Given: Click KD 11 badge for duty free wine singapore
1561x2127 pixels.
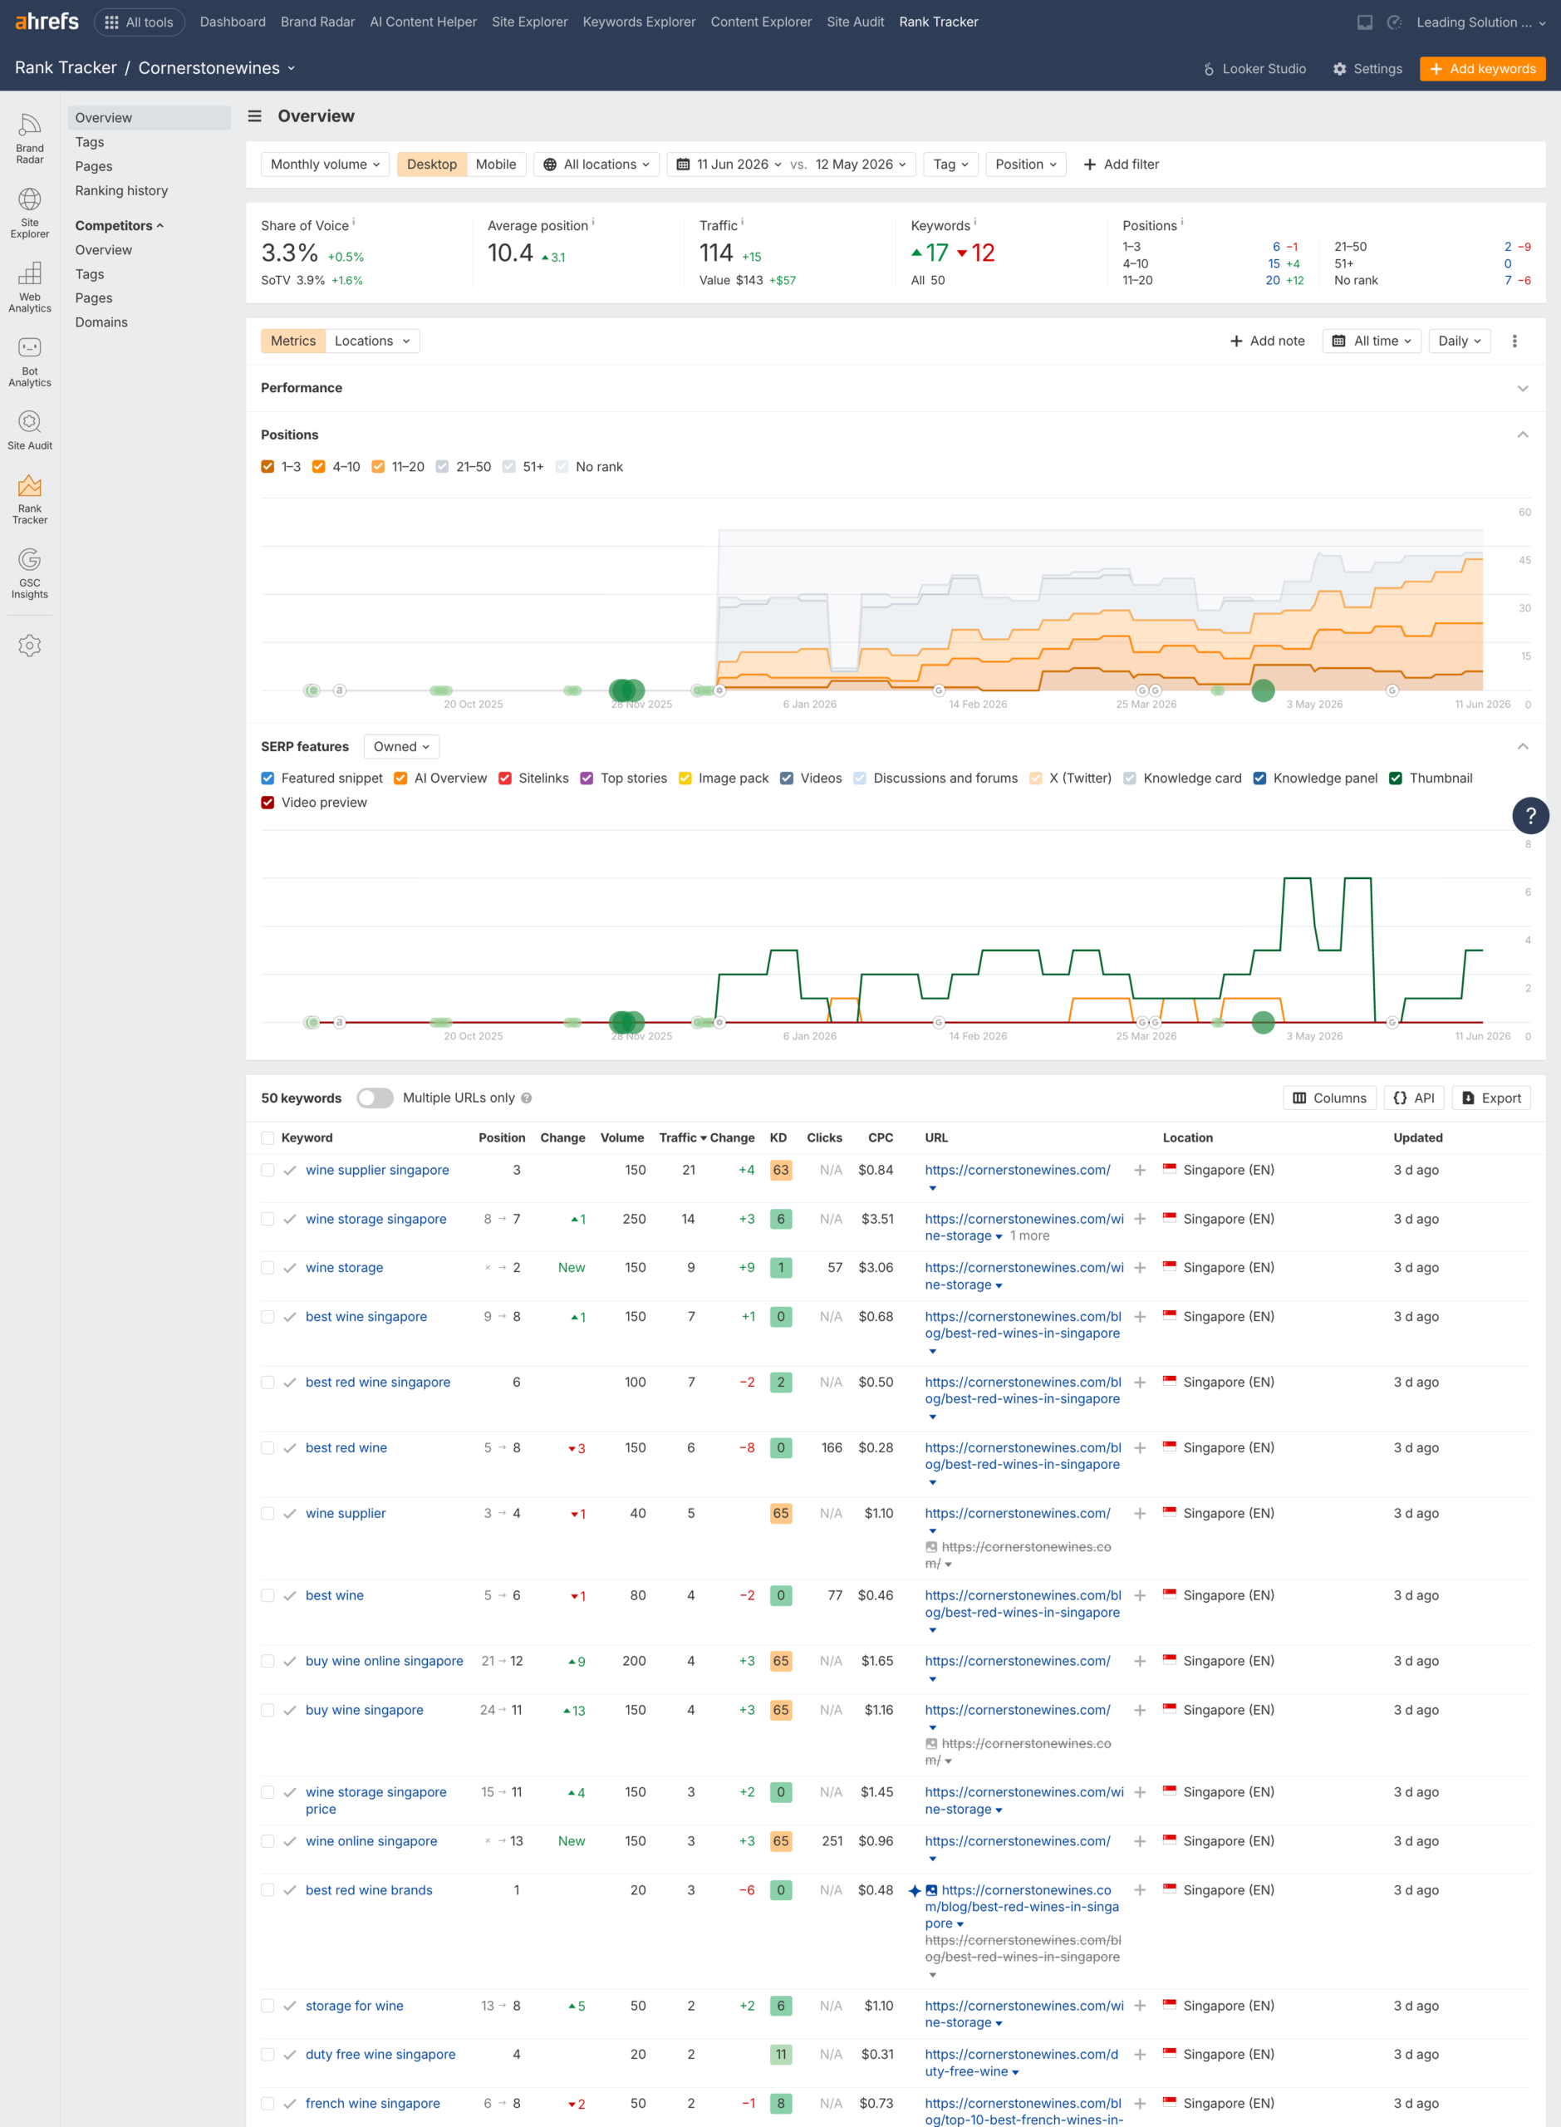Looking at the screenshot, I should pyautogui.click(x=781, y=2054).
